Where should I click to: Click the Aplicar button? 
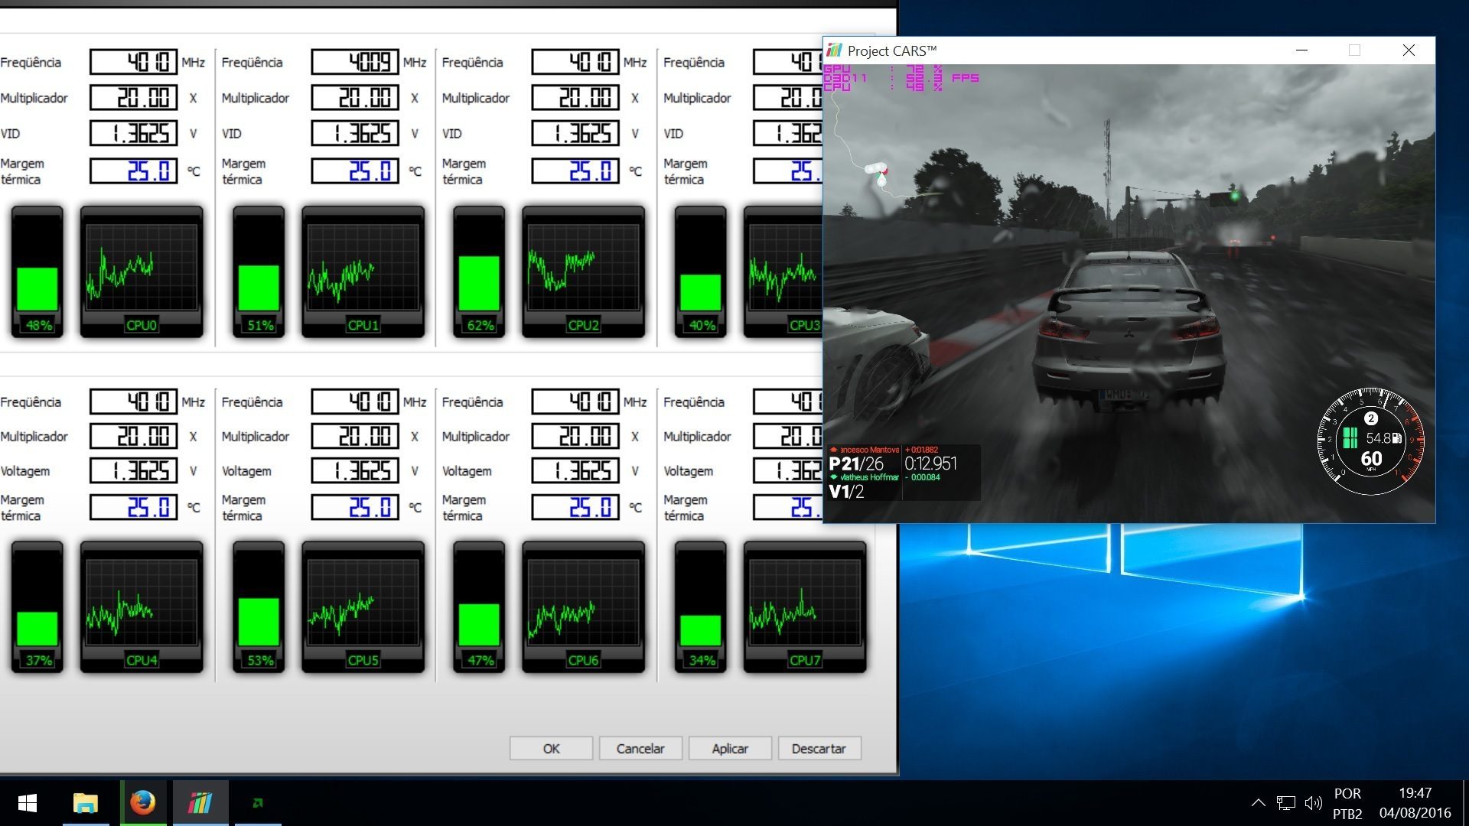730,749
